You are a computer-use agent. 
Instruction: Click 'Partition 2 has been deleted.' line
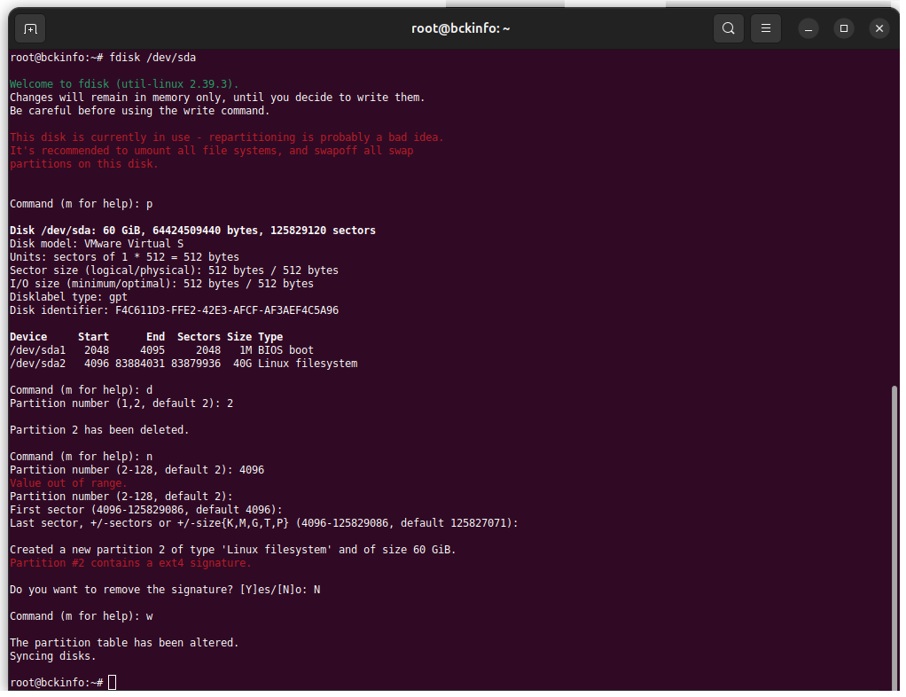[99, 430]
